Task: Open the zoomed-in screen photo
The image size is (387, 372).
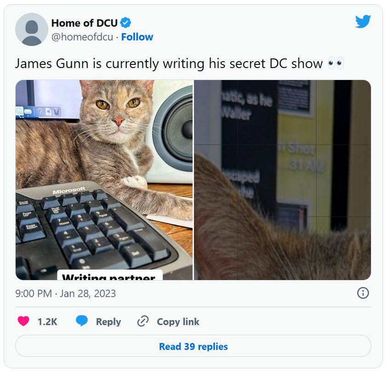Action: [x=282, y=180]
